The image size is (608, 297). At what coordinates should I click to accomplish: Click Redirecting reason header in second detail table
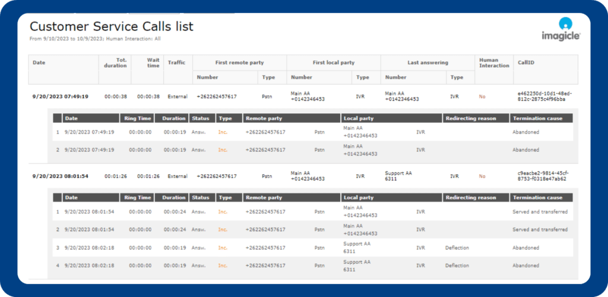[x=470, y=197]
